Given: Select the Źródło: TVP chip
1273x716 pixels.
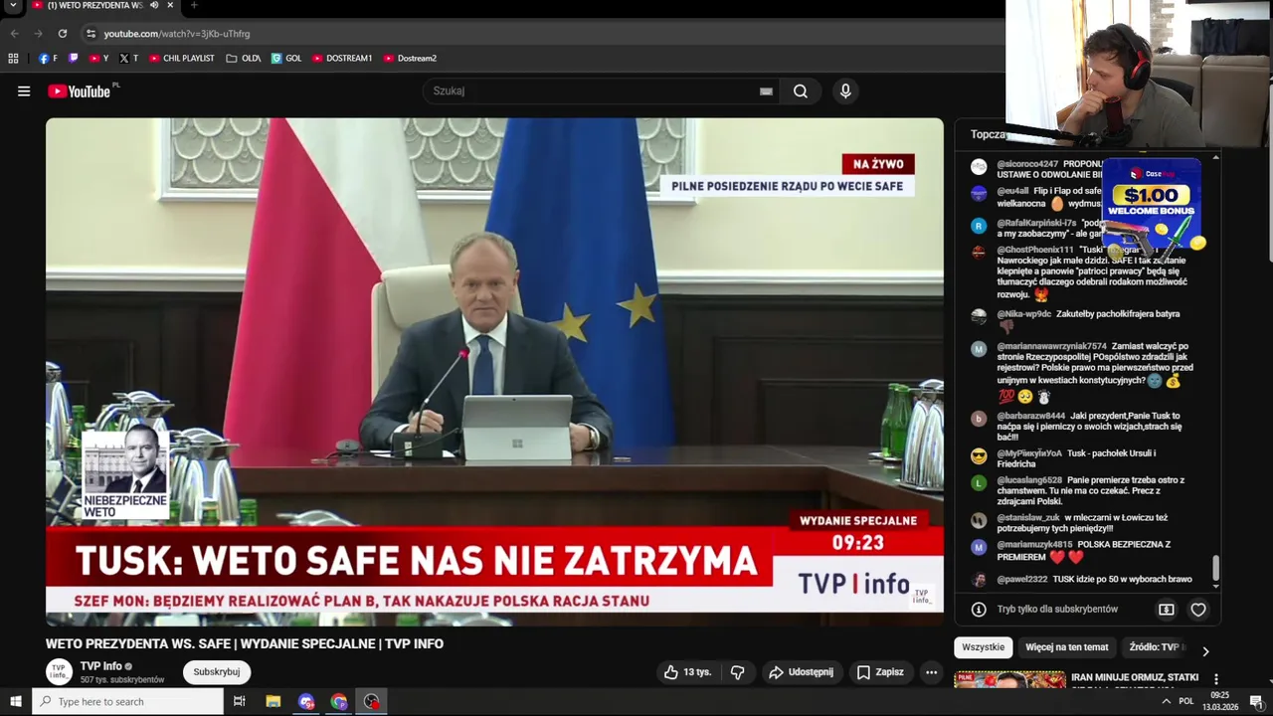Looking at the screenshot, I should [1155, 647].
